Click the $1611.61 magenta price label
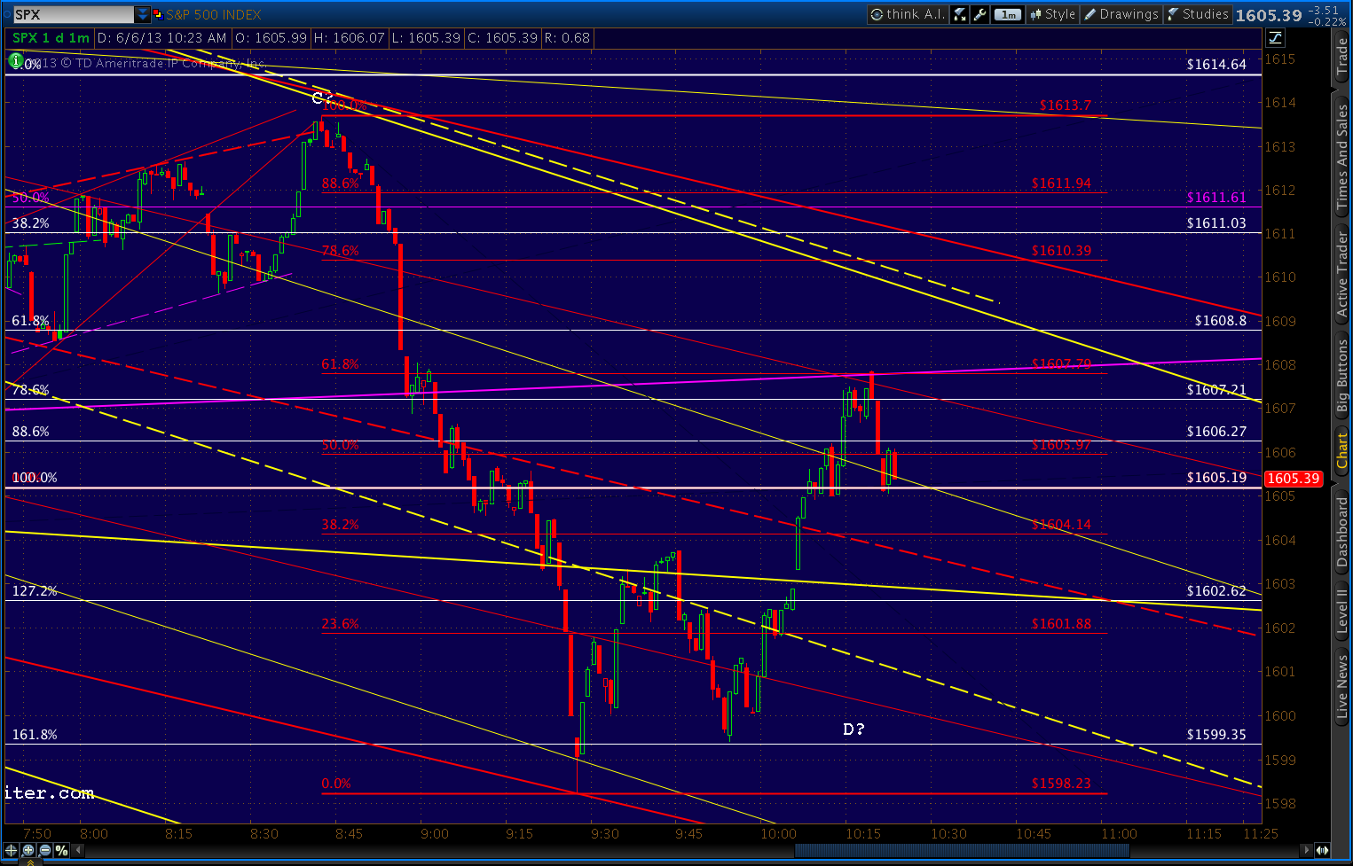The width and height of the screenshot is (1353, 866). (x=1216, y=198)
